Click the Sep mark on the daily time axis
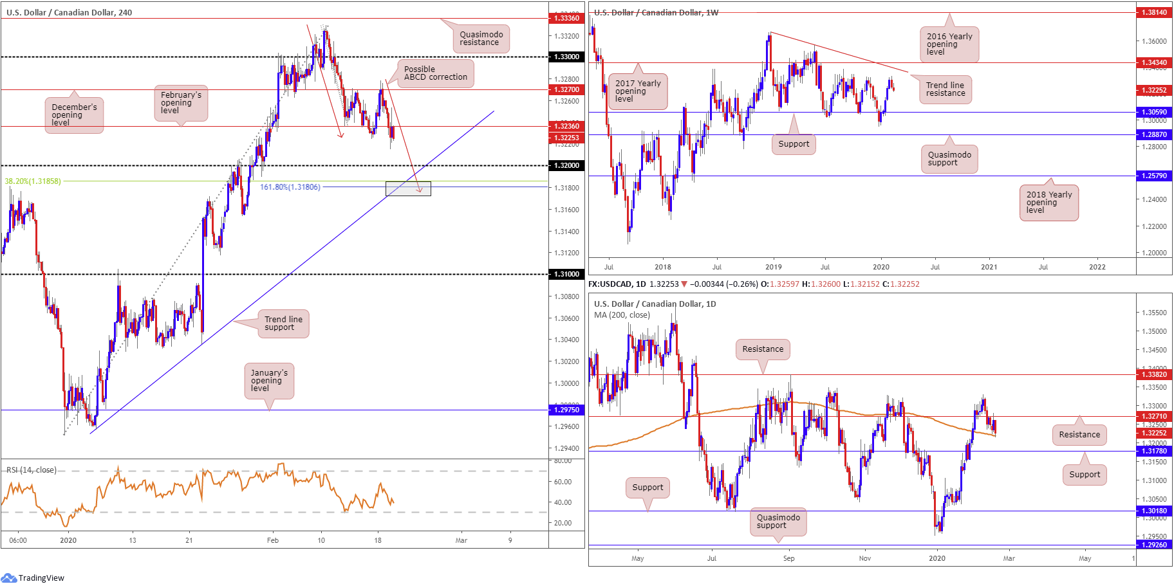 click(x=789, y=558)
